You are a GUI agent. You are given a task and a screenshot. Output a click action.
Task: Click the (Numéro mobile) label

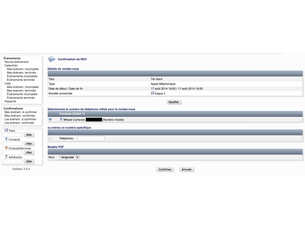(113, 120)
